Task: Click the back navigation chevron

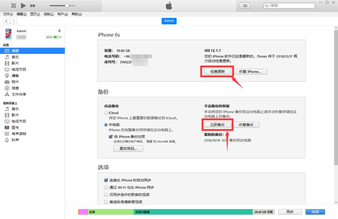Action: tap(6, 21)
